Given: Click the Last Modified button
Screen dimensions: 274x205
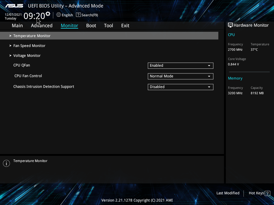Looking at the screenshot, I should coord(228,193).
